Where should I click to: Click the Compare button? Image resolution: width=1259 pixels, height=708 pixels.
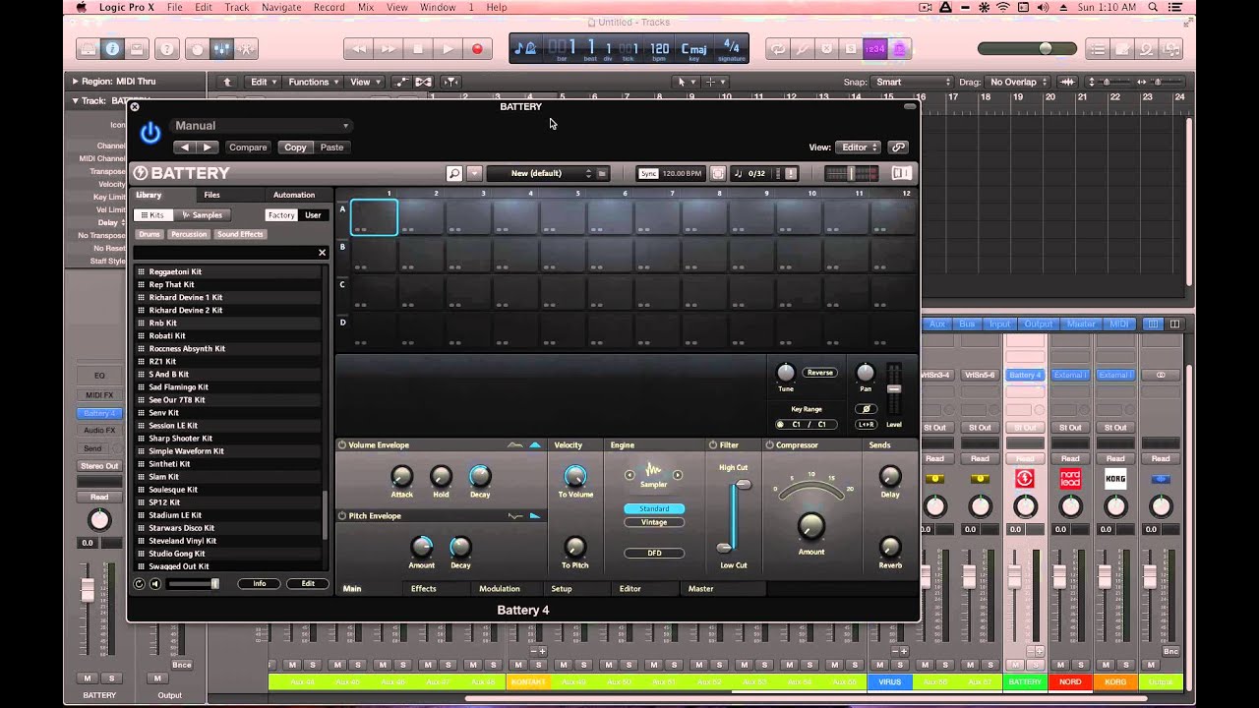(248, 147)
